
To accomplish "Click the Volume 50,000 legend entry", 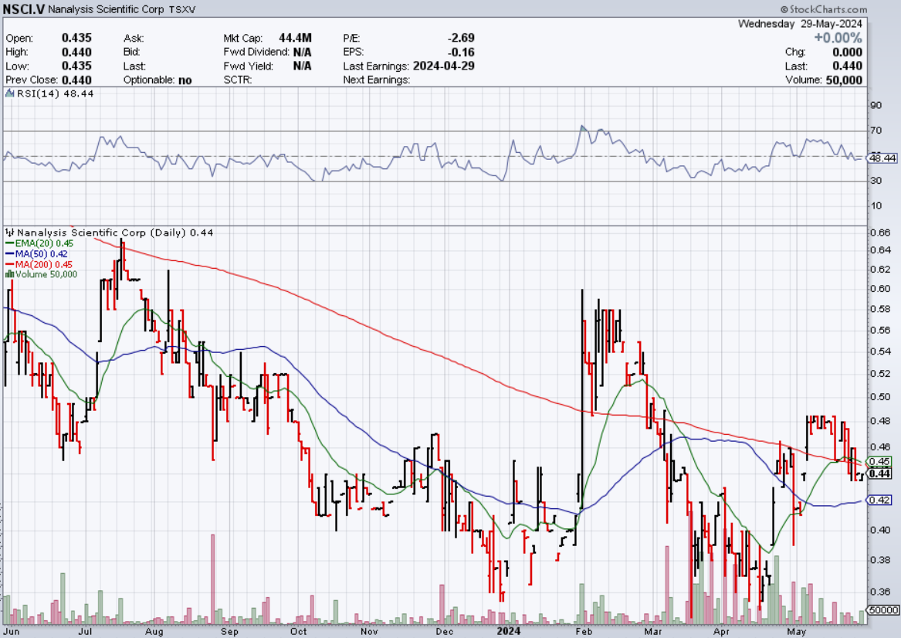I will pos(46,274).
